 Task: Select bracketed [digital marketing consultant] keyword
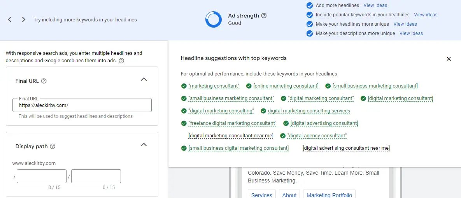400,98
